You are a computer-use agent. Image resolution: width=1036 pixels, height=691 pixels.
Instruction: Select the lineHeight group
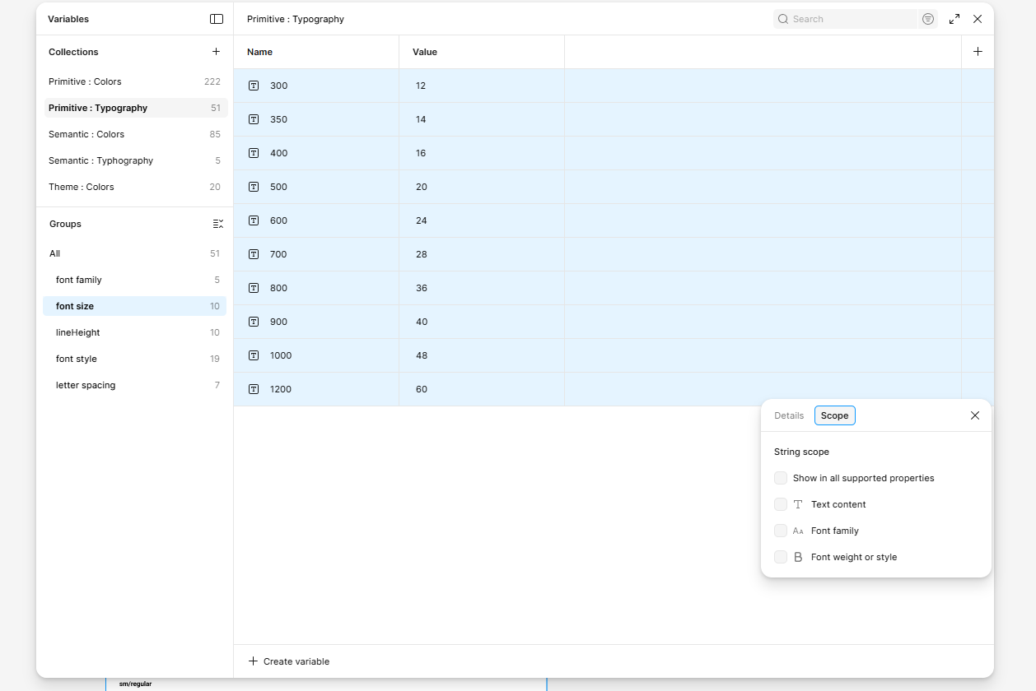pos(78,332)
